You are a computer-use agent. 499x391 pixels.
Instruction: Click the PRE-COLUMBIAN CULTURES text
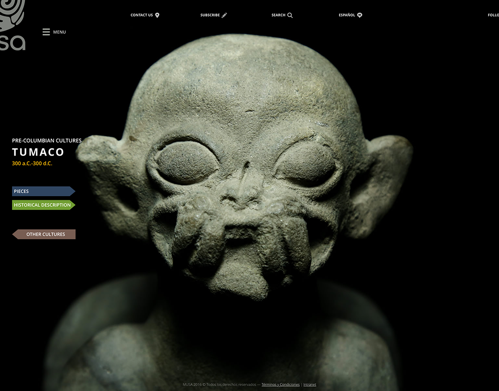[x=47, y=140]
